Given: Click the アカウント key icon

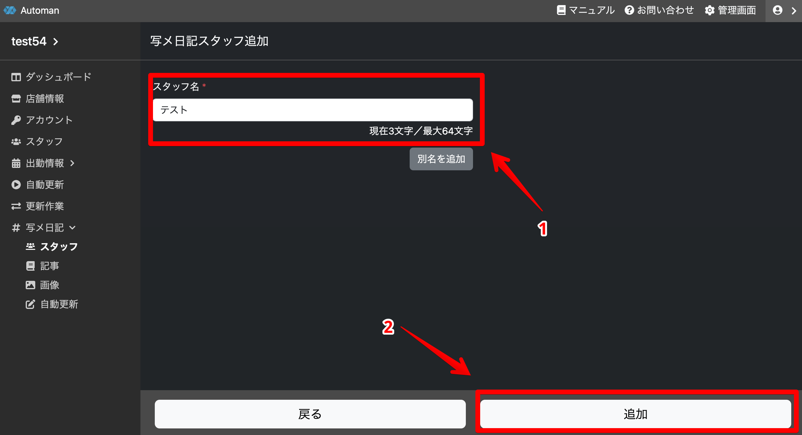Looking at the screenshot, I should click(16, 120).
